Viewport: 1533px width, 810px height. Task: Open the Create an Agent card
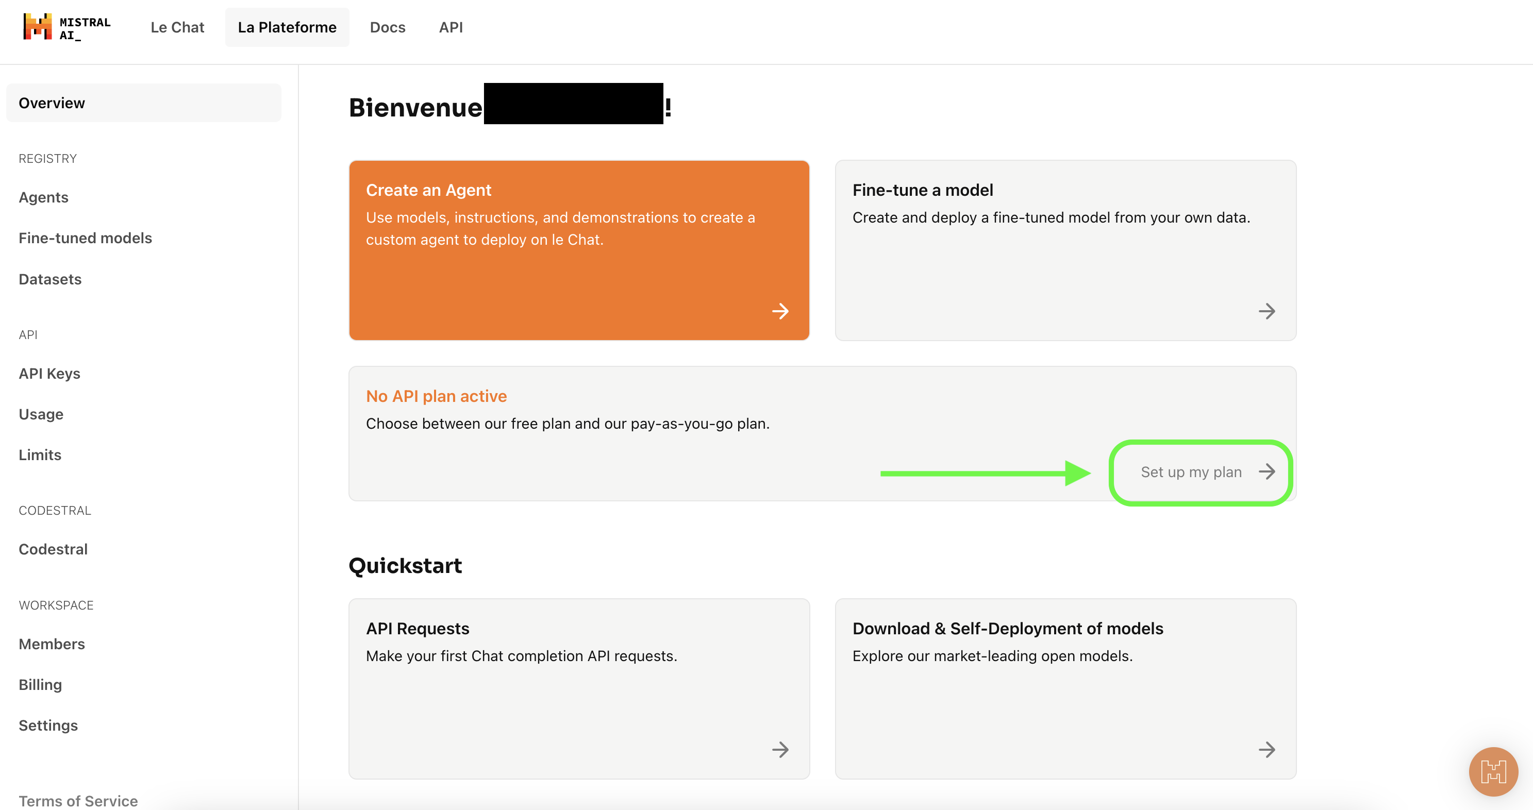point(579,250)
